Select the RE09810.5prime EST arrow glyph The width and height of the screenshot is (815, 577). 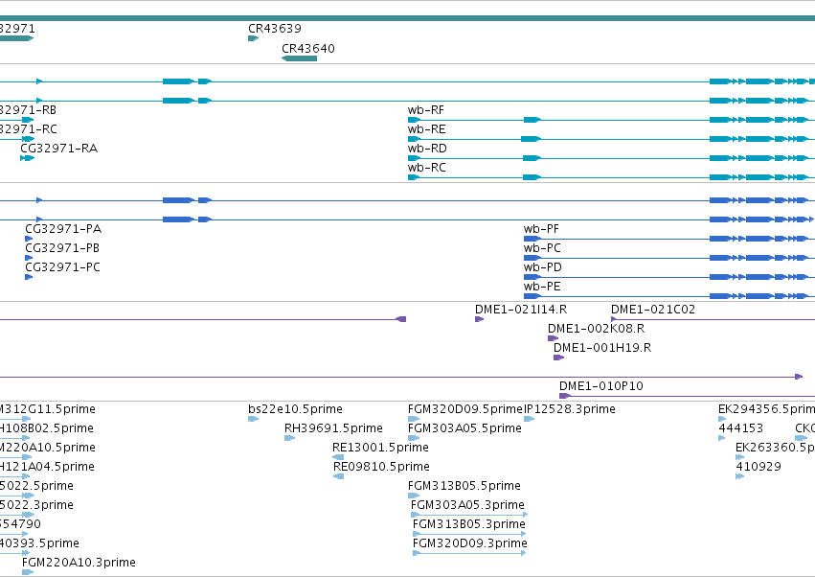pyautogui.click(x=338, y=476)
